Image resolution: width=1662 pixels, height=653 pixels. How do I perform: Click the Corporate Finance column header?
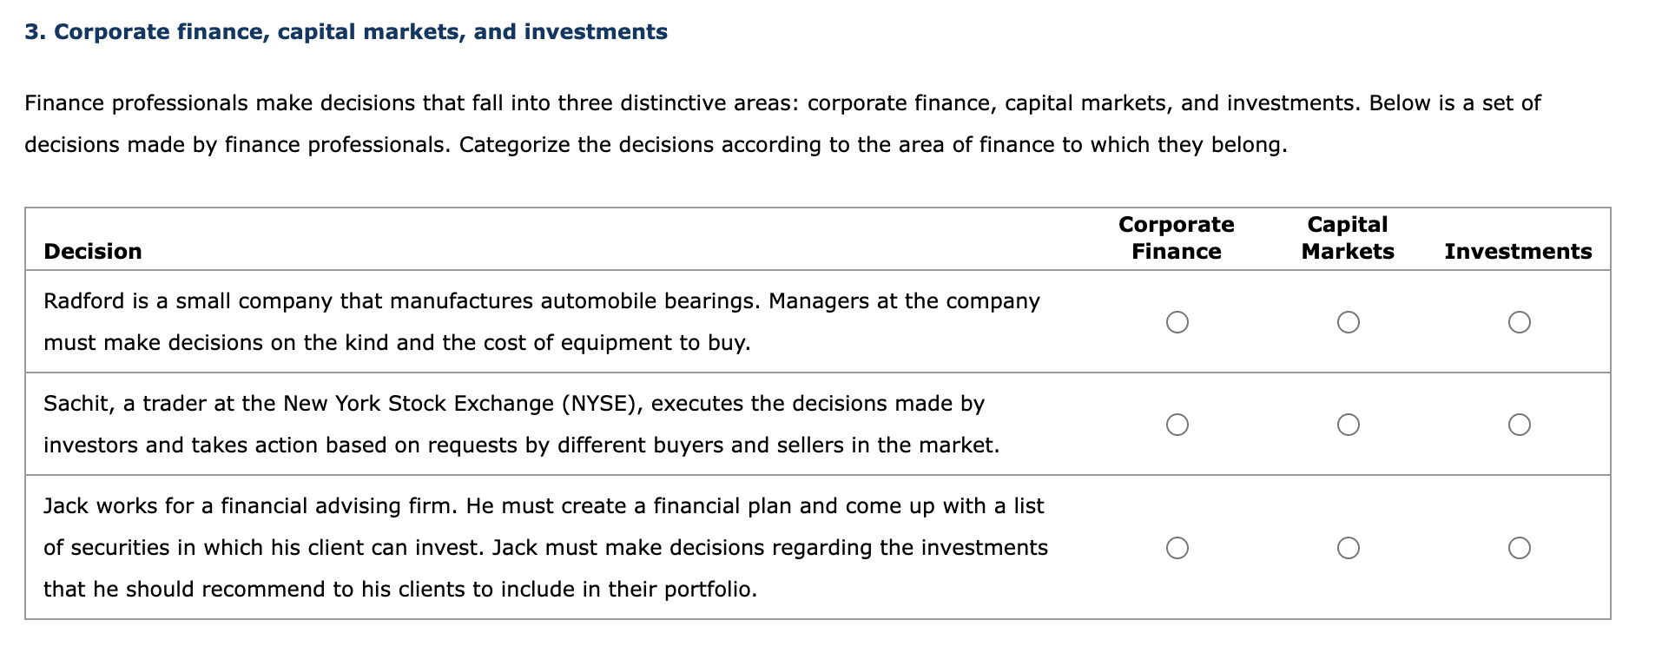coord(1176,238)
